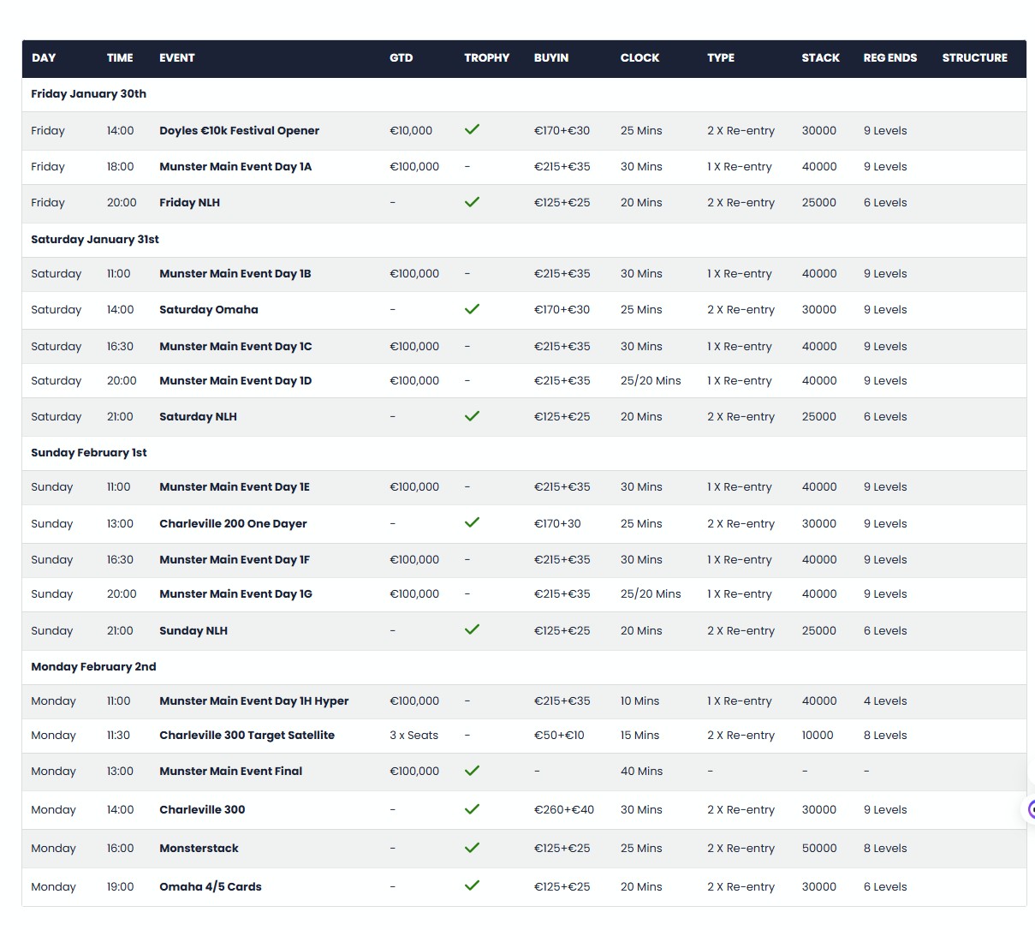Screen dimensions: 1035x930
Task: Click the Monsterstack trophy checkmark
Action: pyautogui.click(x=472, y=848)
